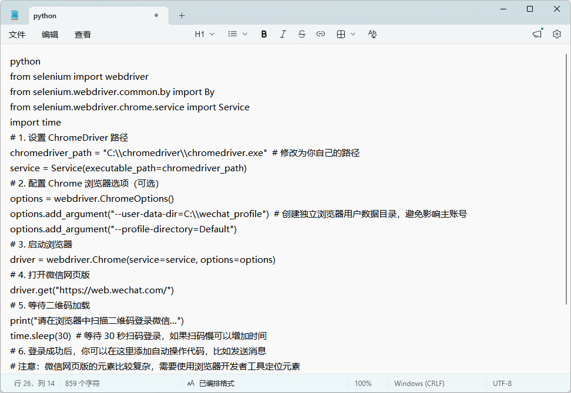Maximize the Notepad window

(530, 9)
